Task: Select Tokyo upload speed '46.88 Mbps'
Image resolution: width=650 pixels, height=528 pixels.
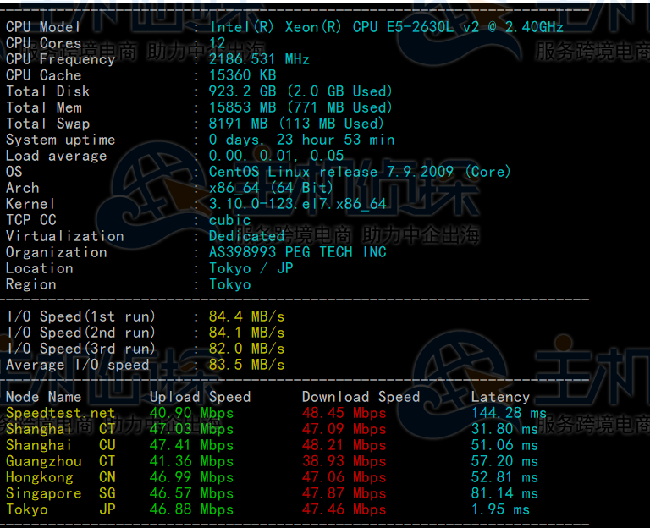Action: pyautogui.click(x=191, y=509)
